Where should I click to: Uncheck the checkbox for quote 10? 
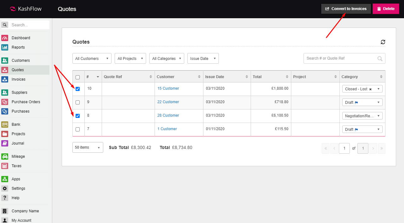click(x=78, y=89)
